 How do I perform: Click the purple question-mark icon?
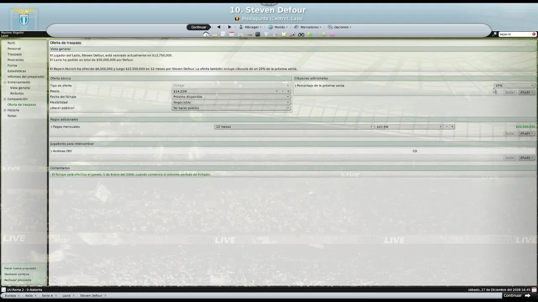[332, 34]
